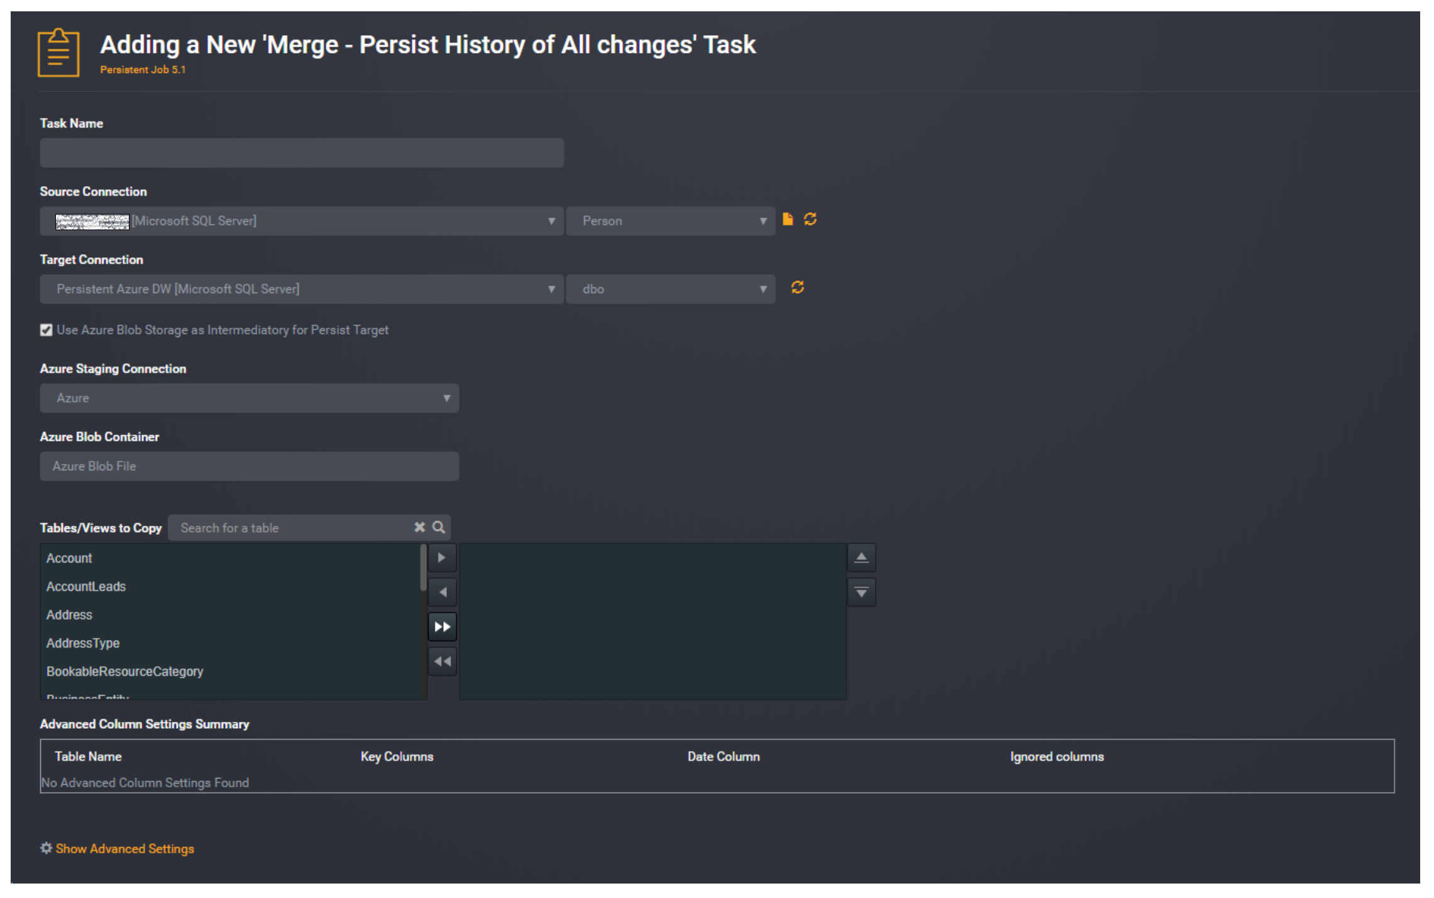Expand the Person schema dropdown
The width and height of the screenshot is (1434, 898).
tap(761, 219)
